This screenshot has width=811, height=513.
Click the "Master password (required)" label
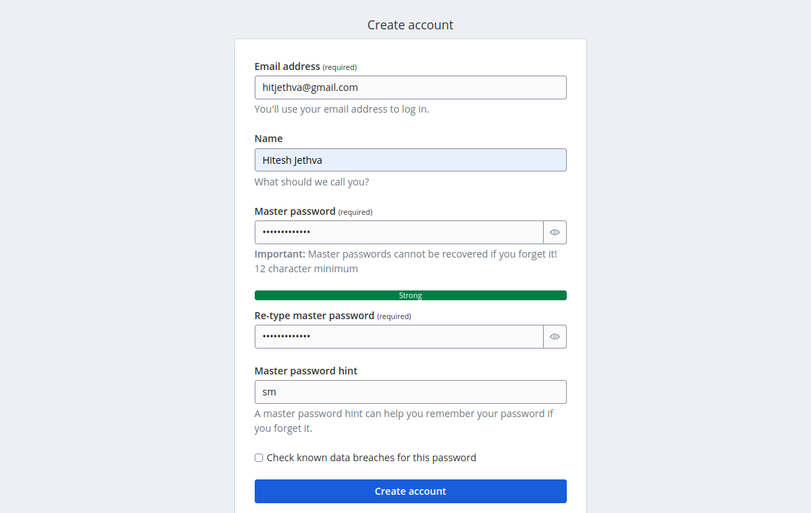[313, 211]
